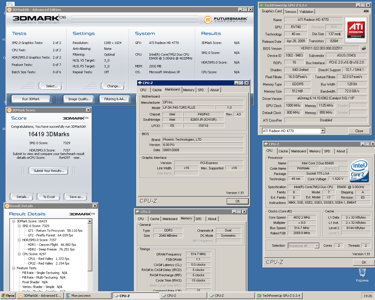The image size is (375, 300).
Task: Switch to the Validation tab in GPU-Z
Action: click(x=306, y=12)
